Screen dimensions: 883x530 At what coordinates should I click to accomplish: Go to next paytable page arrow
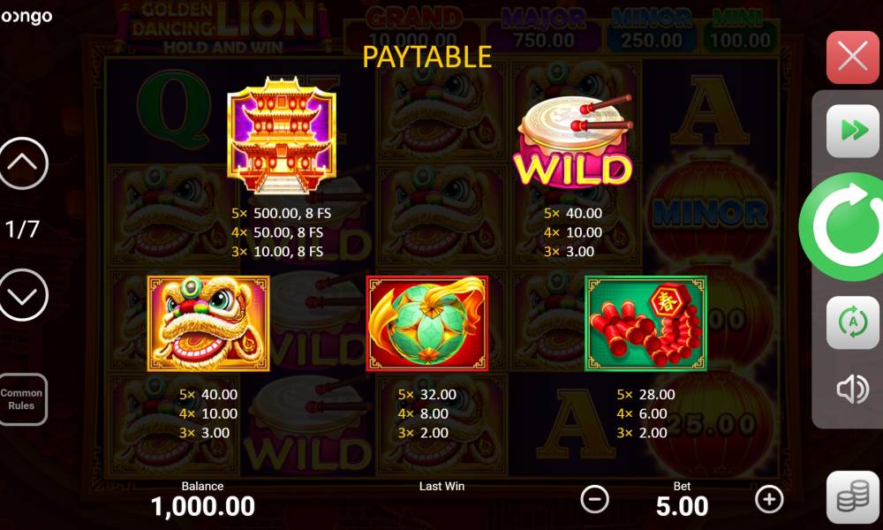[x=22, y=295]
